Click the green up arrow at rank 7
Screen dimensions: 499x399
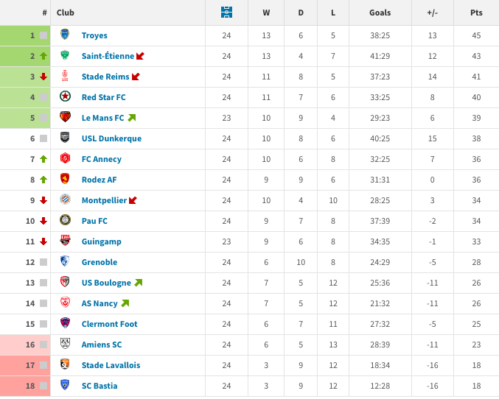point(43,159)
